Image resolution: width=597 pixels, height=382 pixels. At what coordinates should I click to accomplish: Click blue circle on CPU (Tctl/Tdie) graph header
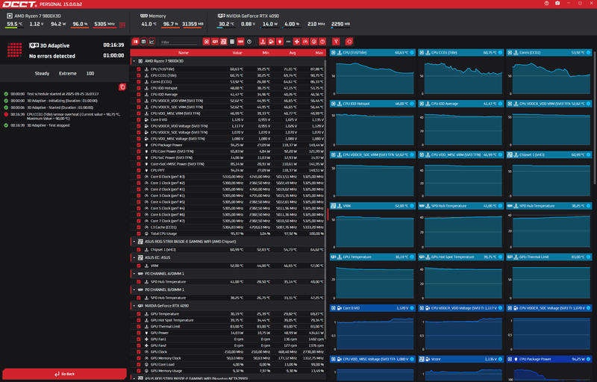[412, 52]
